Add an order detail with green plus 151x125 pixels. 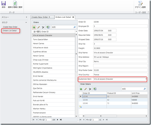[81, 89]
